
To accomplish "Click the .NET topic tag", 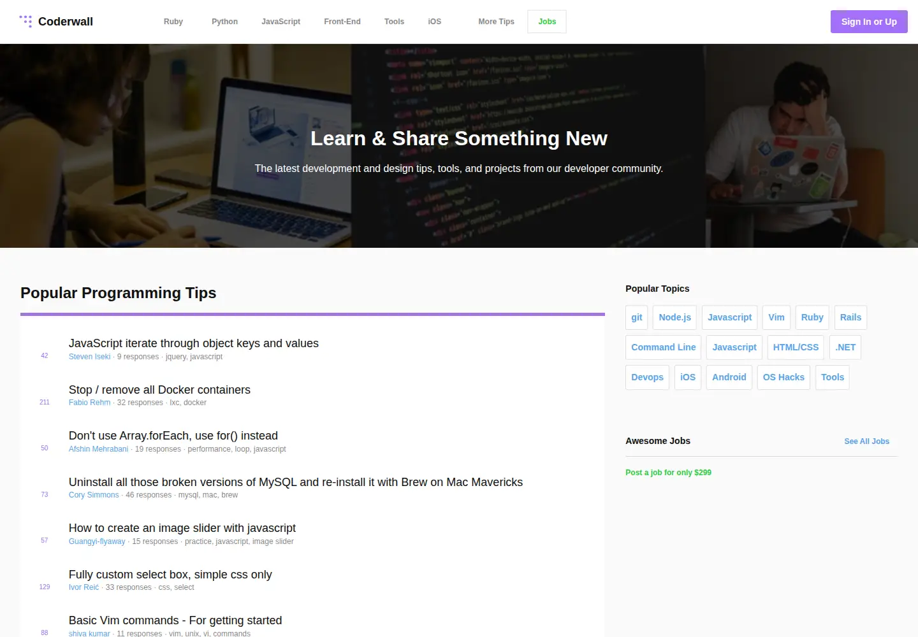I will tap(845, 347).
